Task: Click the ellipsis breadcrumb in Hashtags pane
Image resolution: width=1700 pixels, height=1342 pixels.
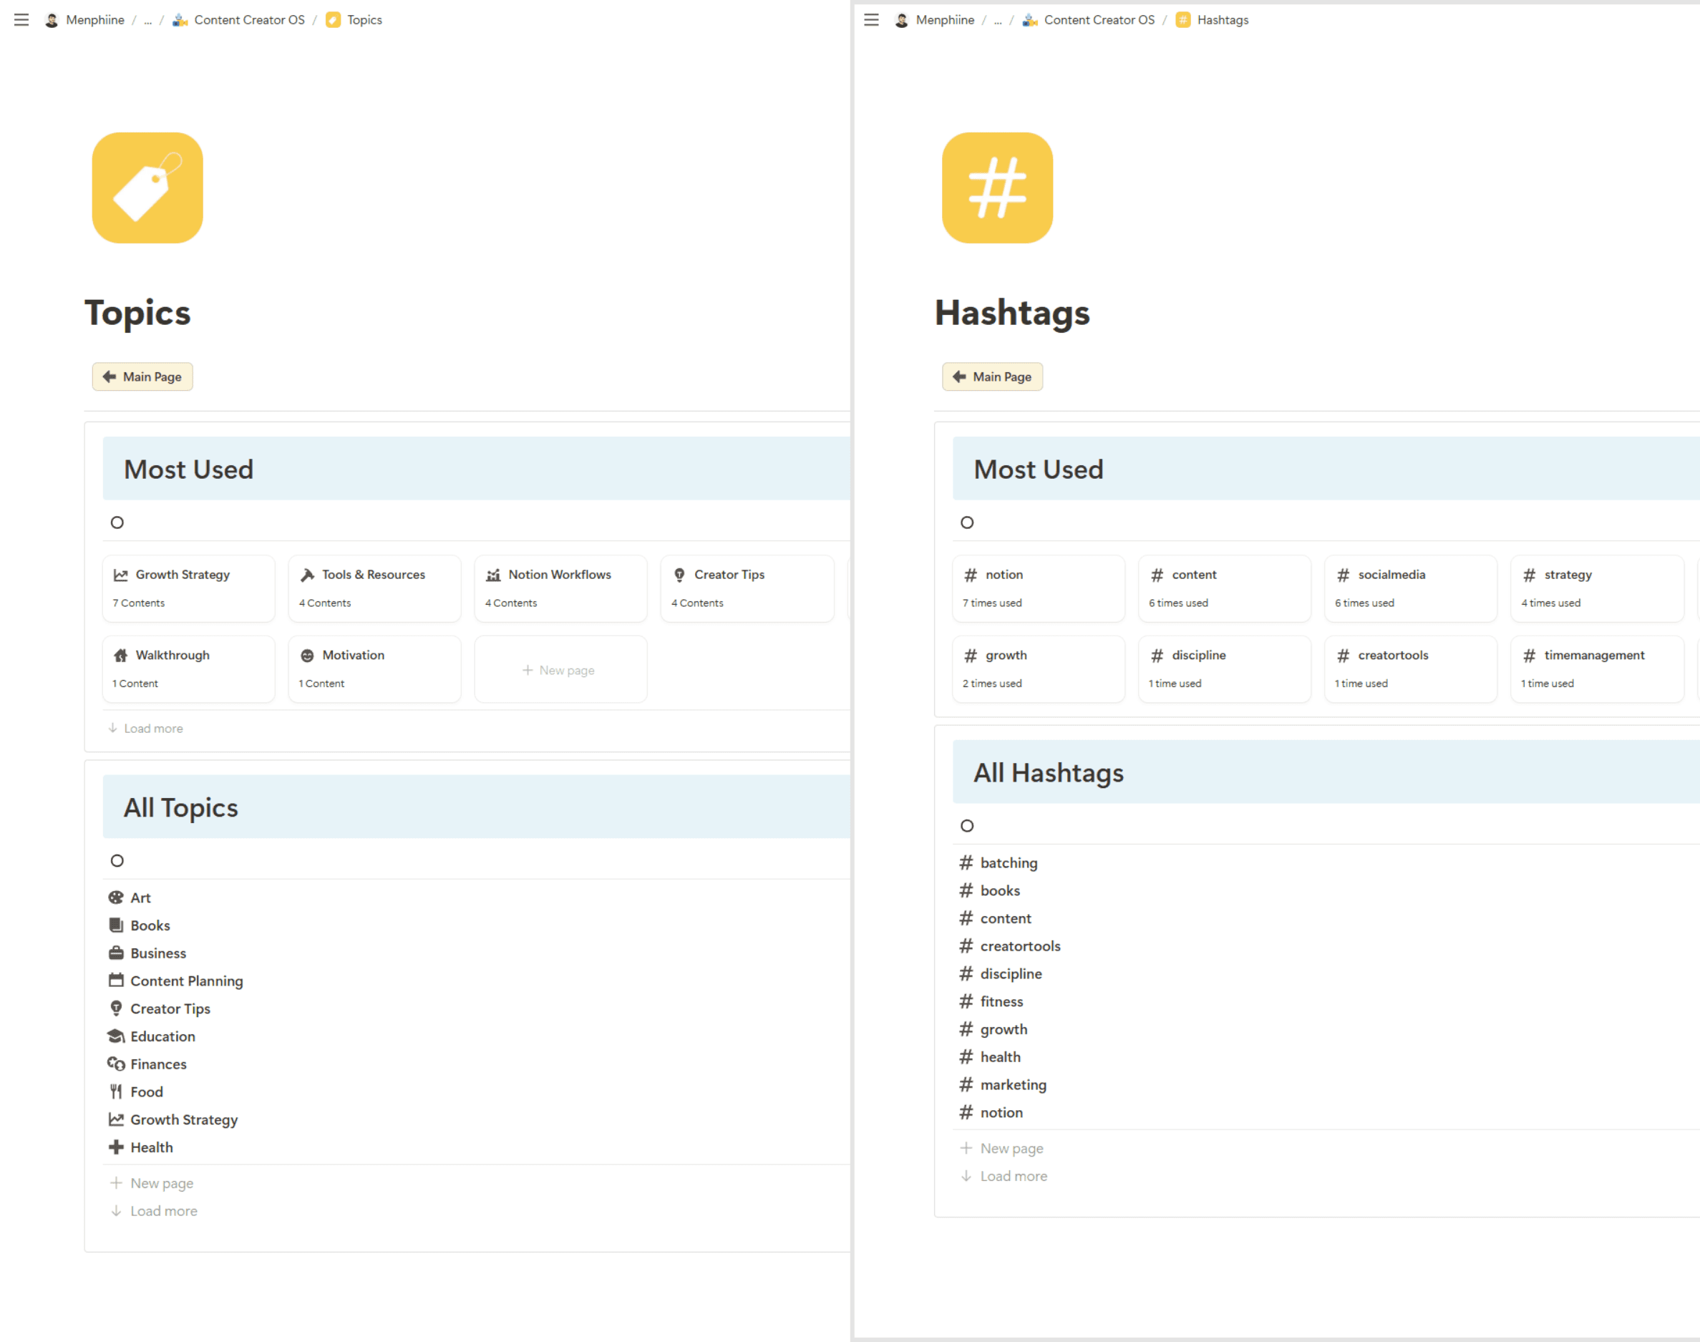Action: tap(998, 19)
